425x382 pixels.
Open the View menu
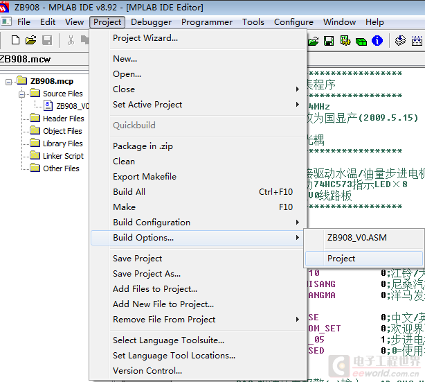click(x=74, y=21)
